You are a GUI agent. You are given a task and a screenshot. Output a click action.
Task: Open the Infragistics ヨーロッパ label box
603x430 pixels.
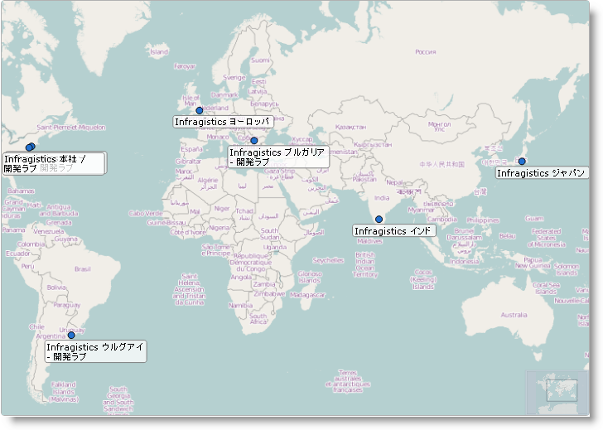click(223, 122)
